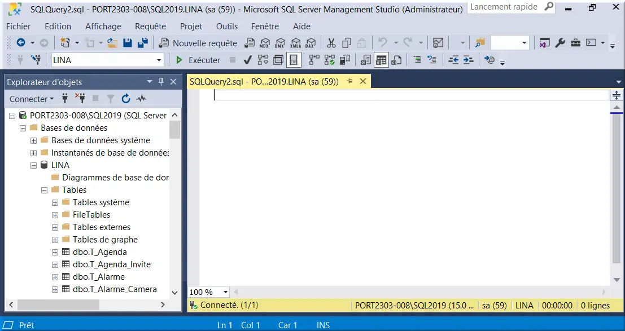Click inside the SQL query editor area
The height and width of the screenshot is (331, 625).
pyautogui.click(x=405, y=187)
